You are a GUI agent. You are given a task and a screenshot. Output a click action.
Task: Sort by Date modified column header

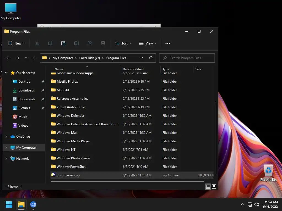[133, 69]
